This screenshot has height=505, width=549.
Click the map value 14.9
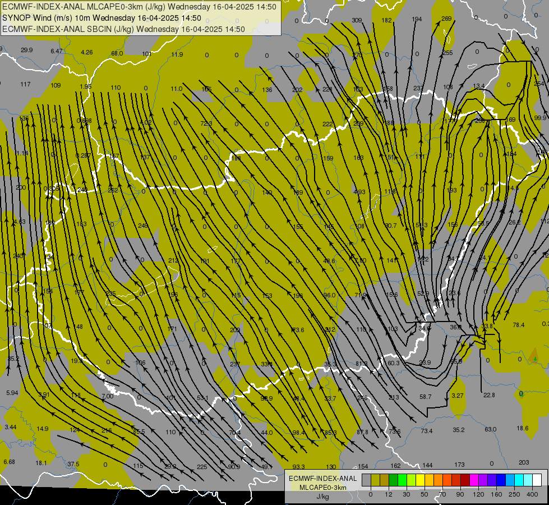[43, 429]
